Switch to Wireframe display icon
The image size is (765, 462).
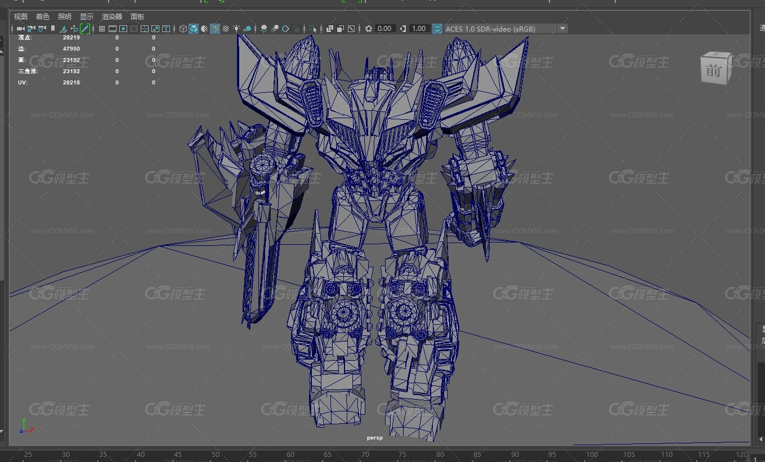click(183, 29)
